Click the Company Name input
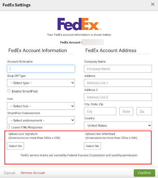The width and height of the screenshot is (158, 178). [118, 69]
